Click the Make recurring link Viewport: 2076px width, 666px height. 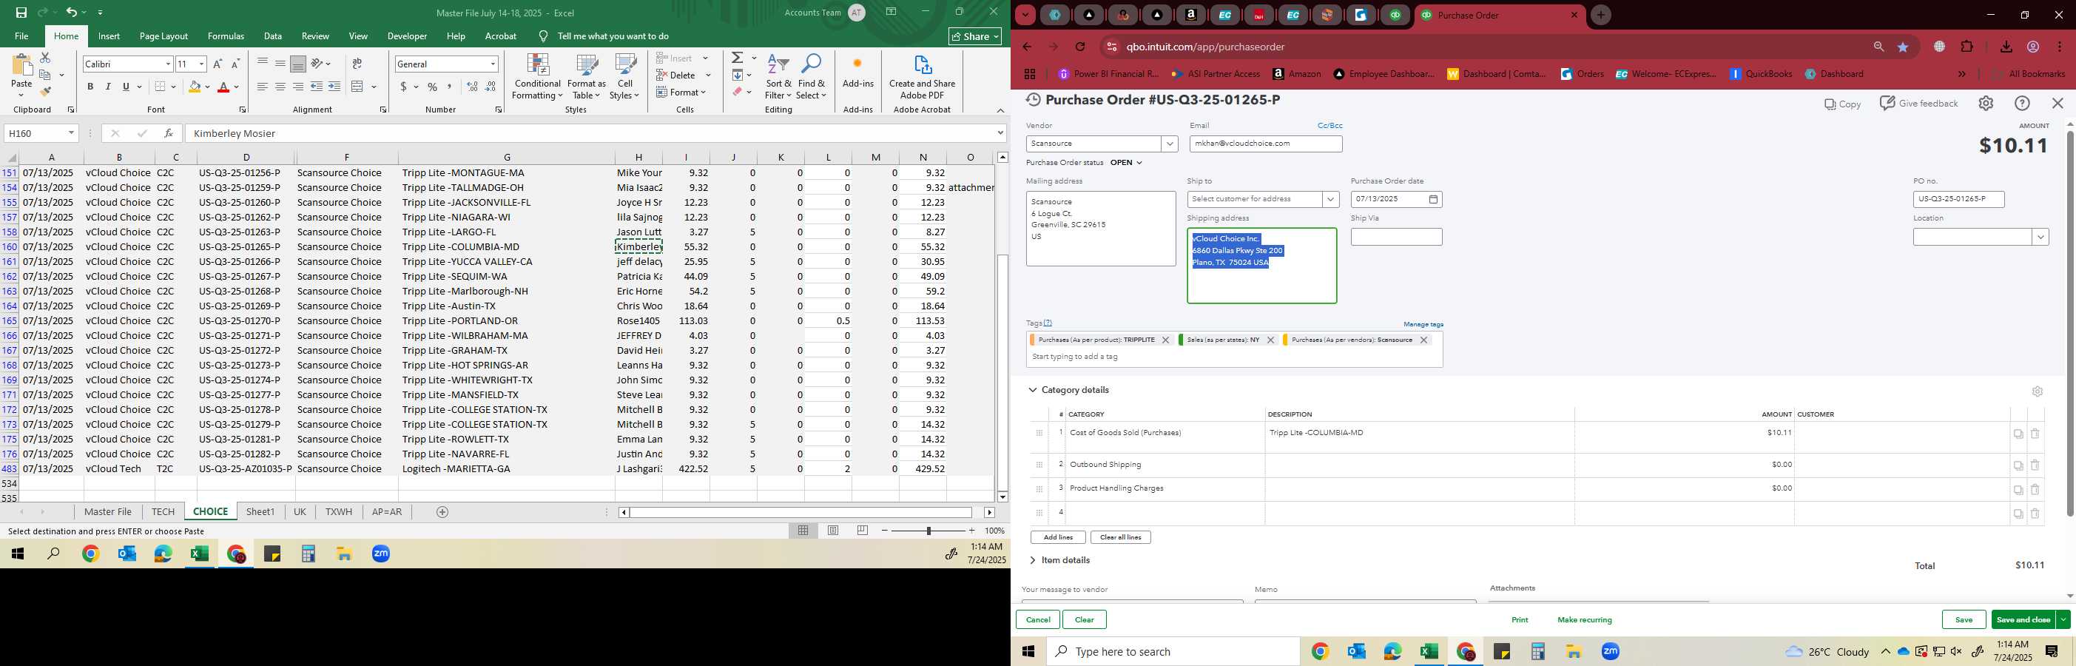1585,620
